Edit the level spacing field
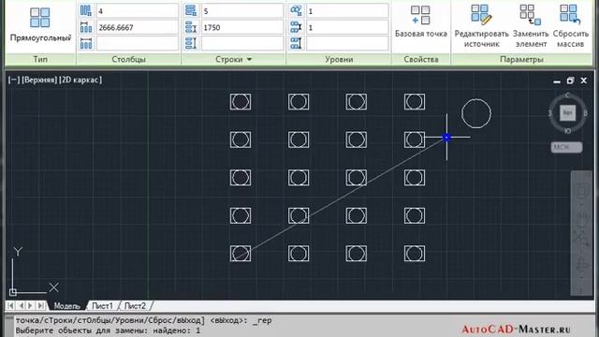 (x=347, y=27)
